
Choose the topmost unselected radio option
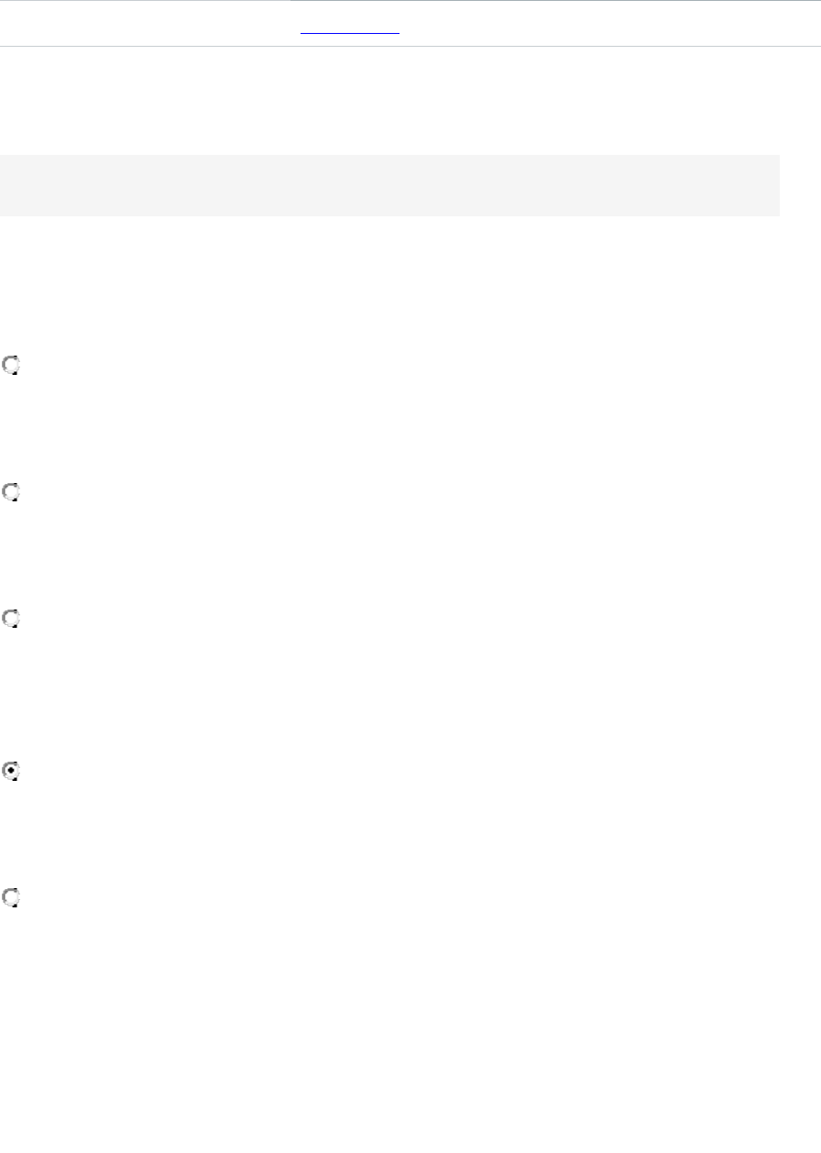tap(12, 366)
